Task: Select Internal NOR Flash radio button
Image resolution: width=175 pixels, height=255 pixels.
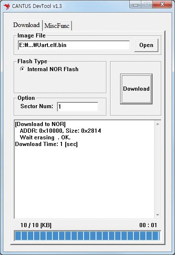Action: 22,69
